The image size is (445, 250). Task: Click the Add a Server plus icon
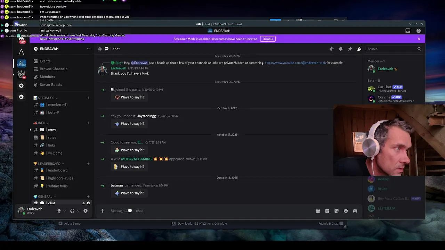click(21, 85)
